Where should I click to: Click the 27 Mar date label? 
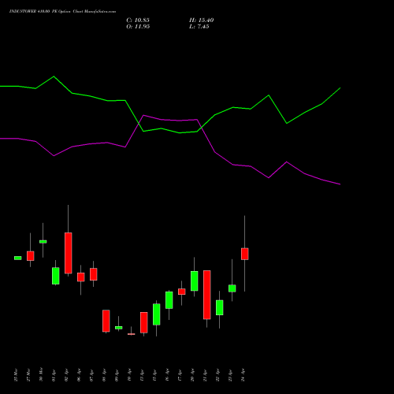coord(28,375)
